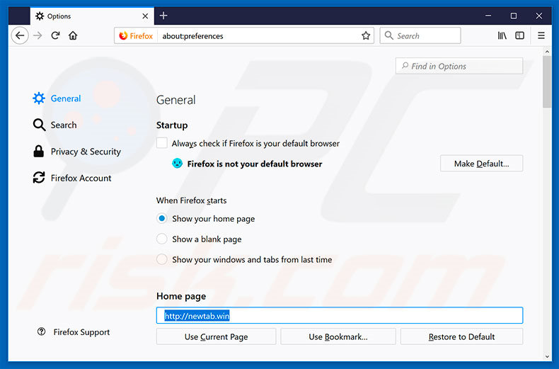Screen dimensions: 559x369
Task: Reload the page with the refresh icon
Action: (x=55, y=35)
